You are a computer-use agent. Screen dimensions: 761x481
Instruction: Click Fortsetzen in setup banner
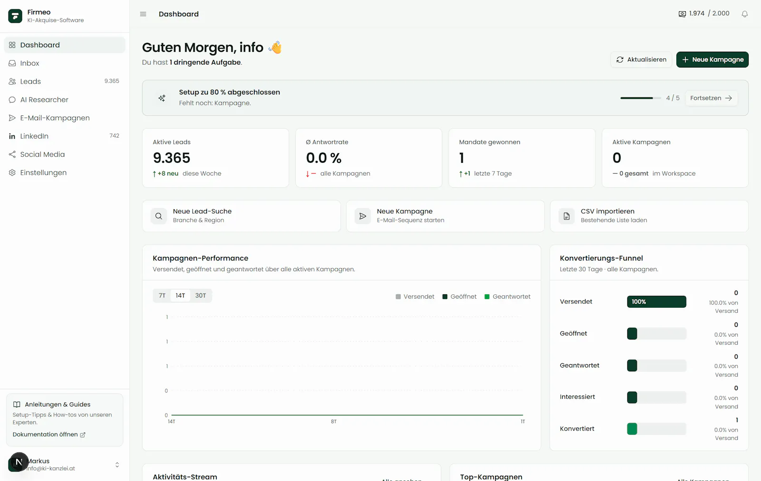(x=711, y=98)
